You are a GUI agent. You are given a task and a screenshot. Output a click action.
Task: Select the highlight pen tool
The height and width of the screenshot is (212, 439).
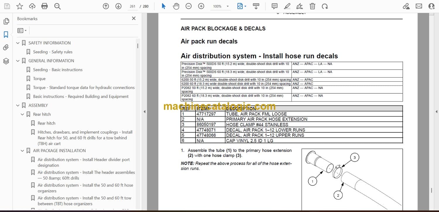[287, 6]
